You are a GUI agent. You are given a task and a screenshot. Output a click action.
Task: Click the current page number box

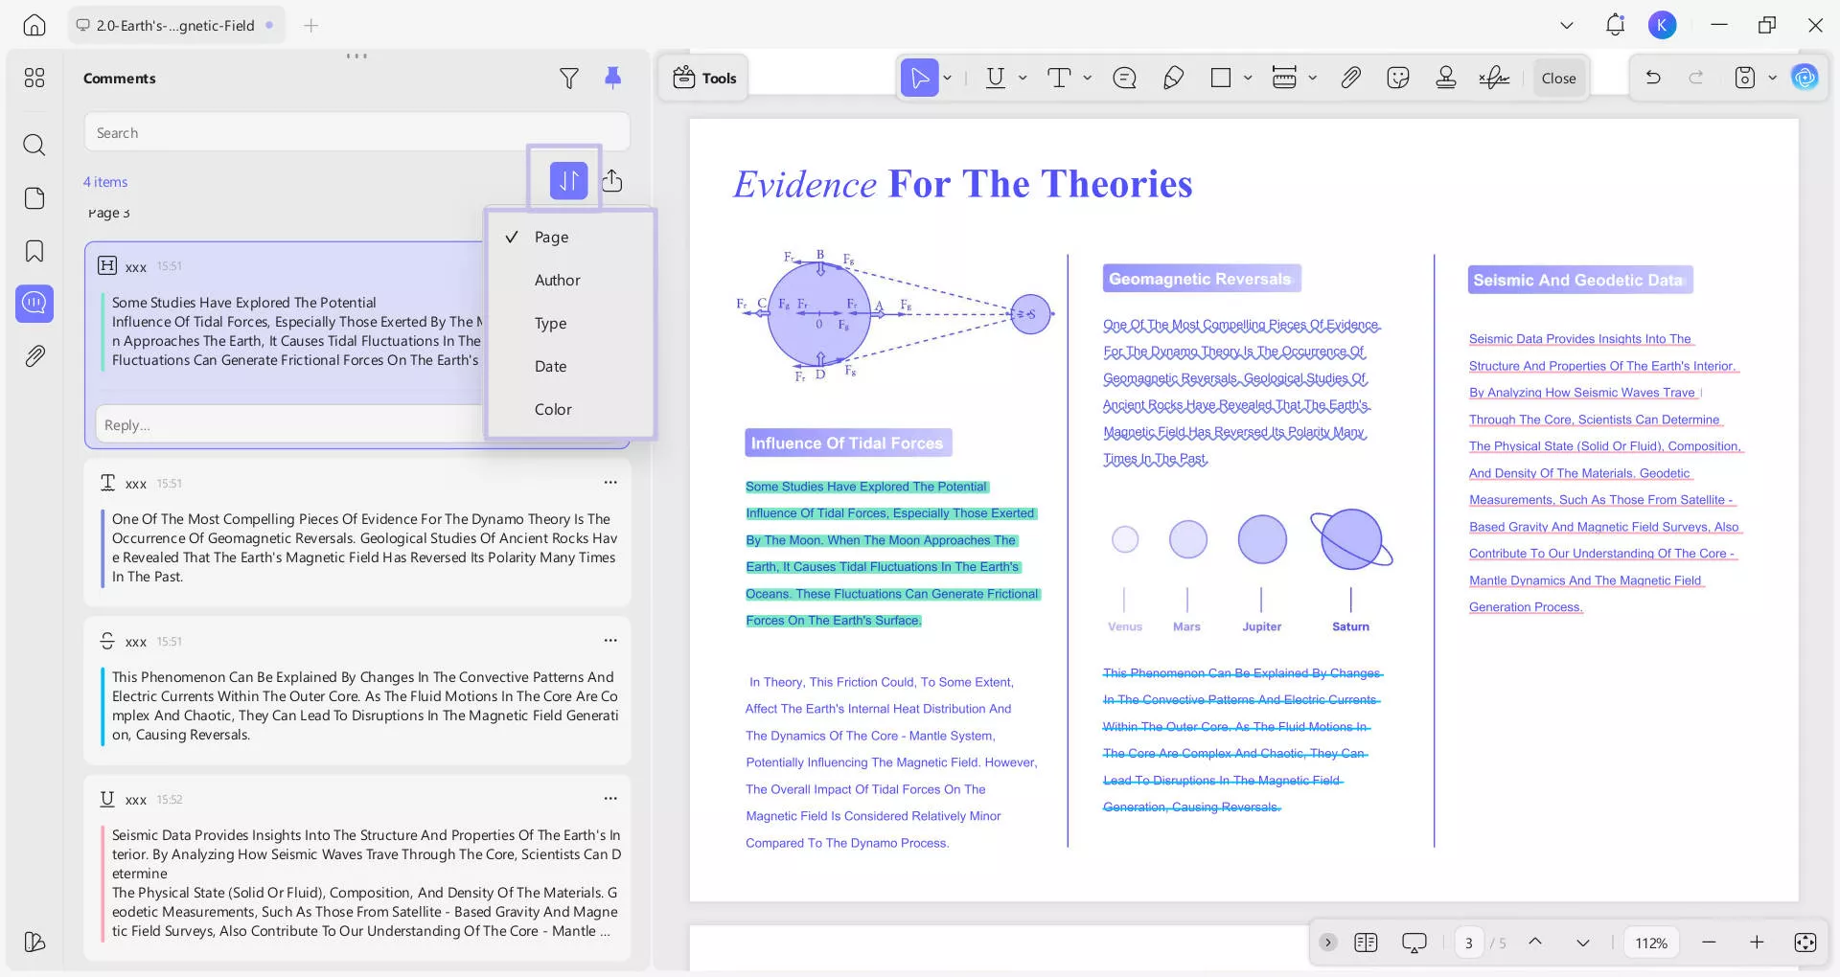point(1468,943)
